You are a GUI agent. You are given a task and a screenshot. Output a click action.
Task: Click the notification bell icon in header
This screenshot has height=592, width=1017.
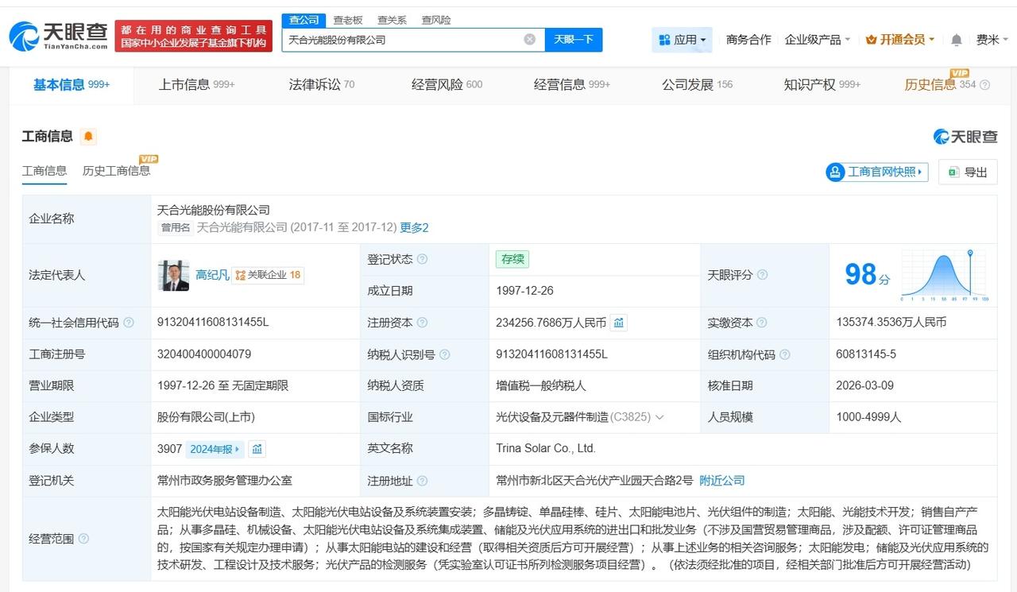(x=957, y=40)
